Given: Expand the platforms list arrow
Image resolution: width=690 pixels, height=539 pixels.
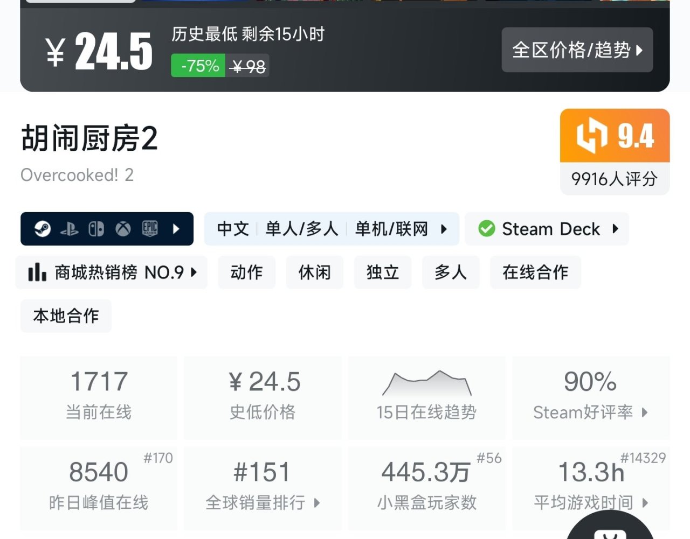Looking at the screenshot, I should pyautogui.click(x=176, y=229).
